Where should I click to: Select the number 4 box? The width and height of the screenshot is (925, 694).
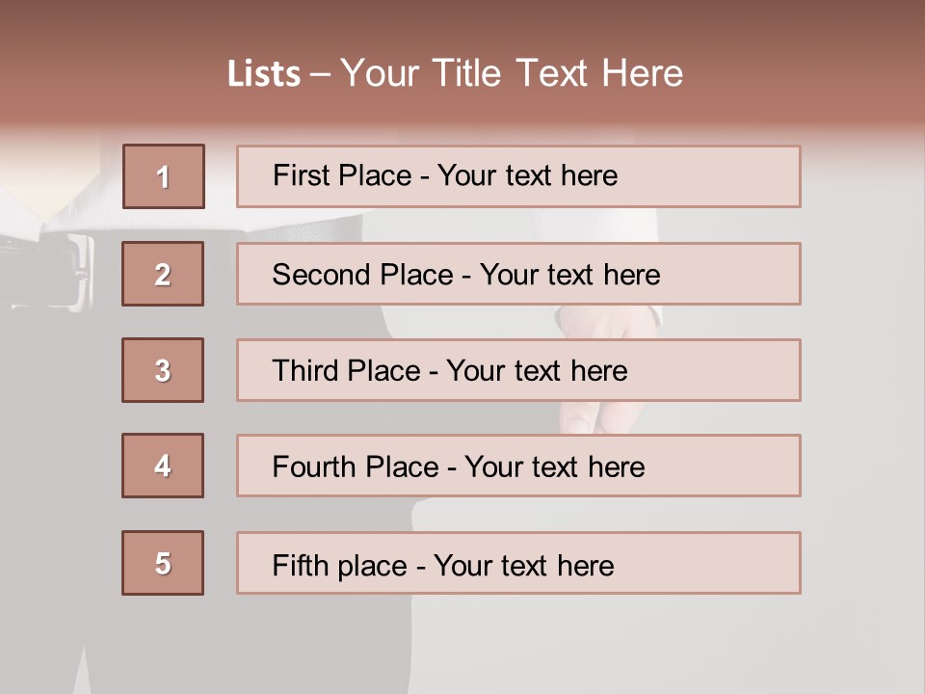point(163,466)
